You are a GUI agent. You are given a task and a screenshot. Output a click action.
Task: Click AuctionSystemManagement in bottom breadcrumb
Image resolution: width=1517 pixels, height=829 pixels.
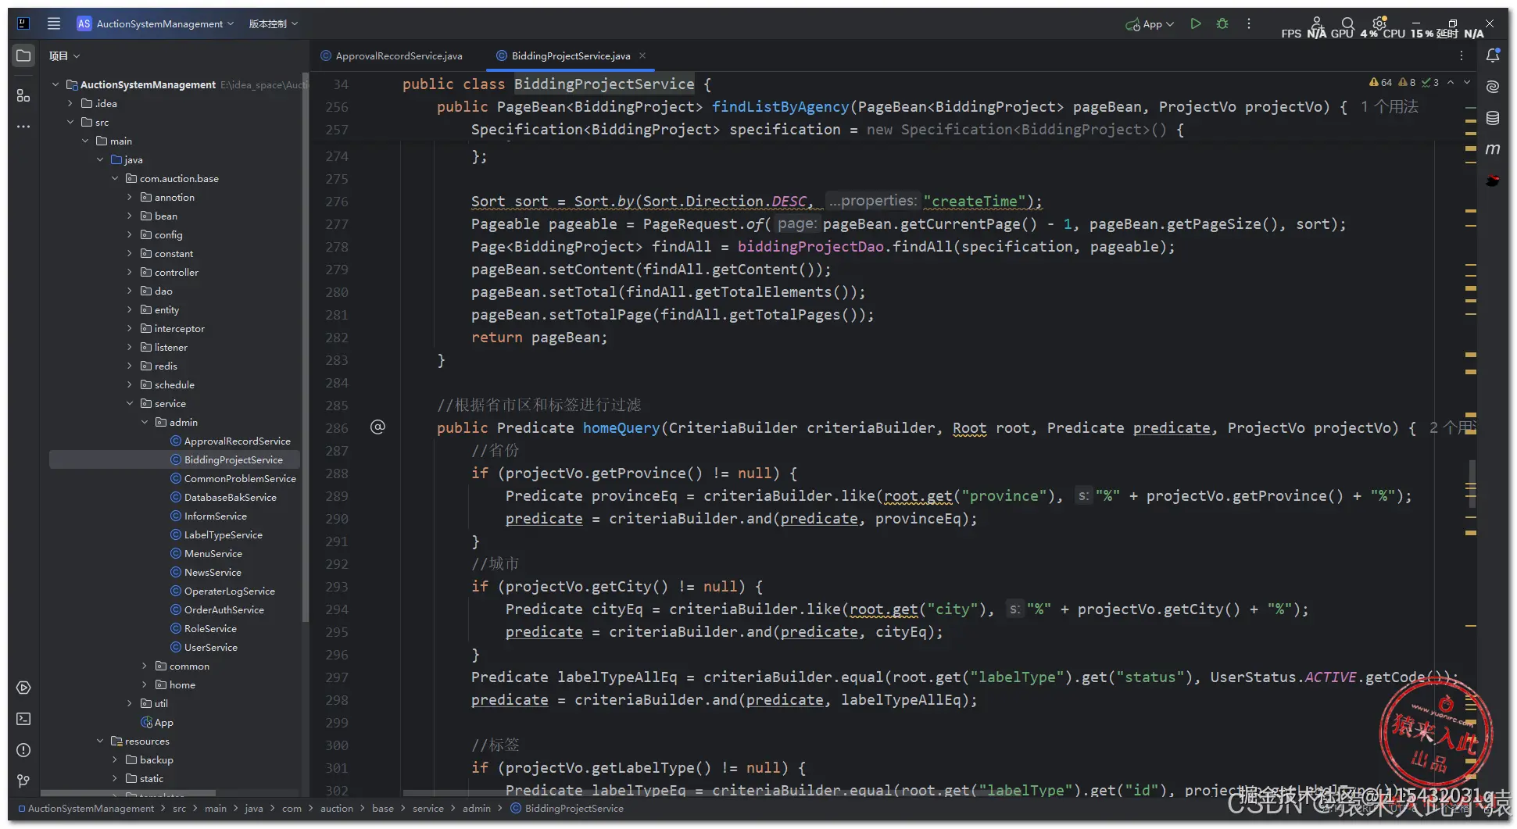point(91,808)
